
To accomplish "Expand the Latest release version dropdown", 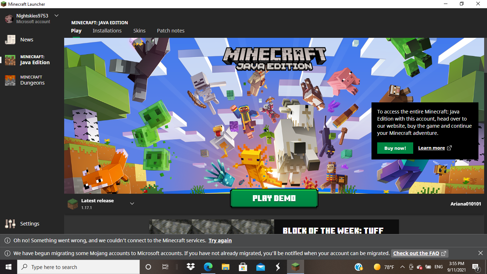I will [132, 204].
